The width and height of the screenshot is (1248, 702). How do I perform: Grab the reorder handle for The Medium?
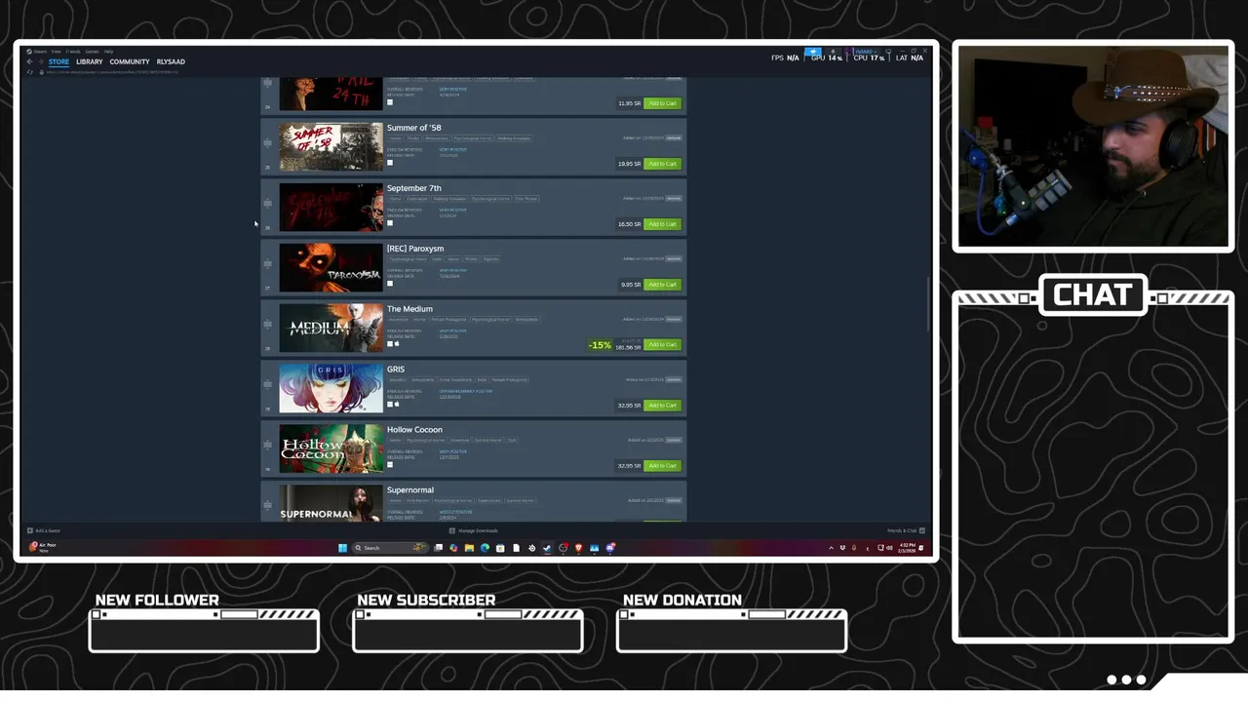coord(267,324)
